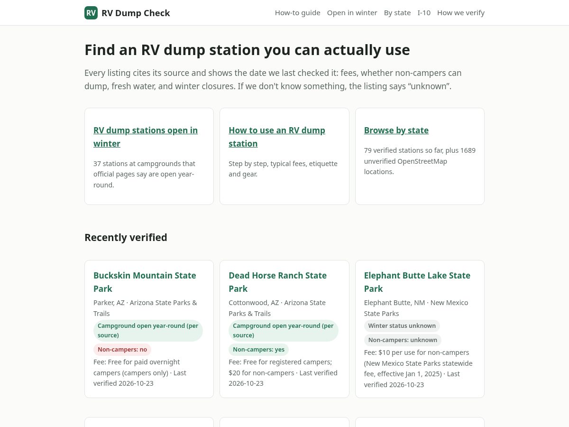Click the Step by step, typical fees text

tap(283, 169)
